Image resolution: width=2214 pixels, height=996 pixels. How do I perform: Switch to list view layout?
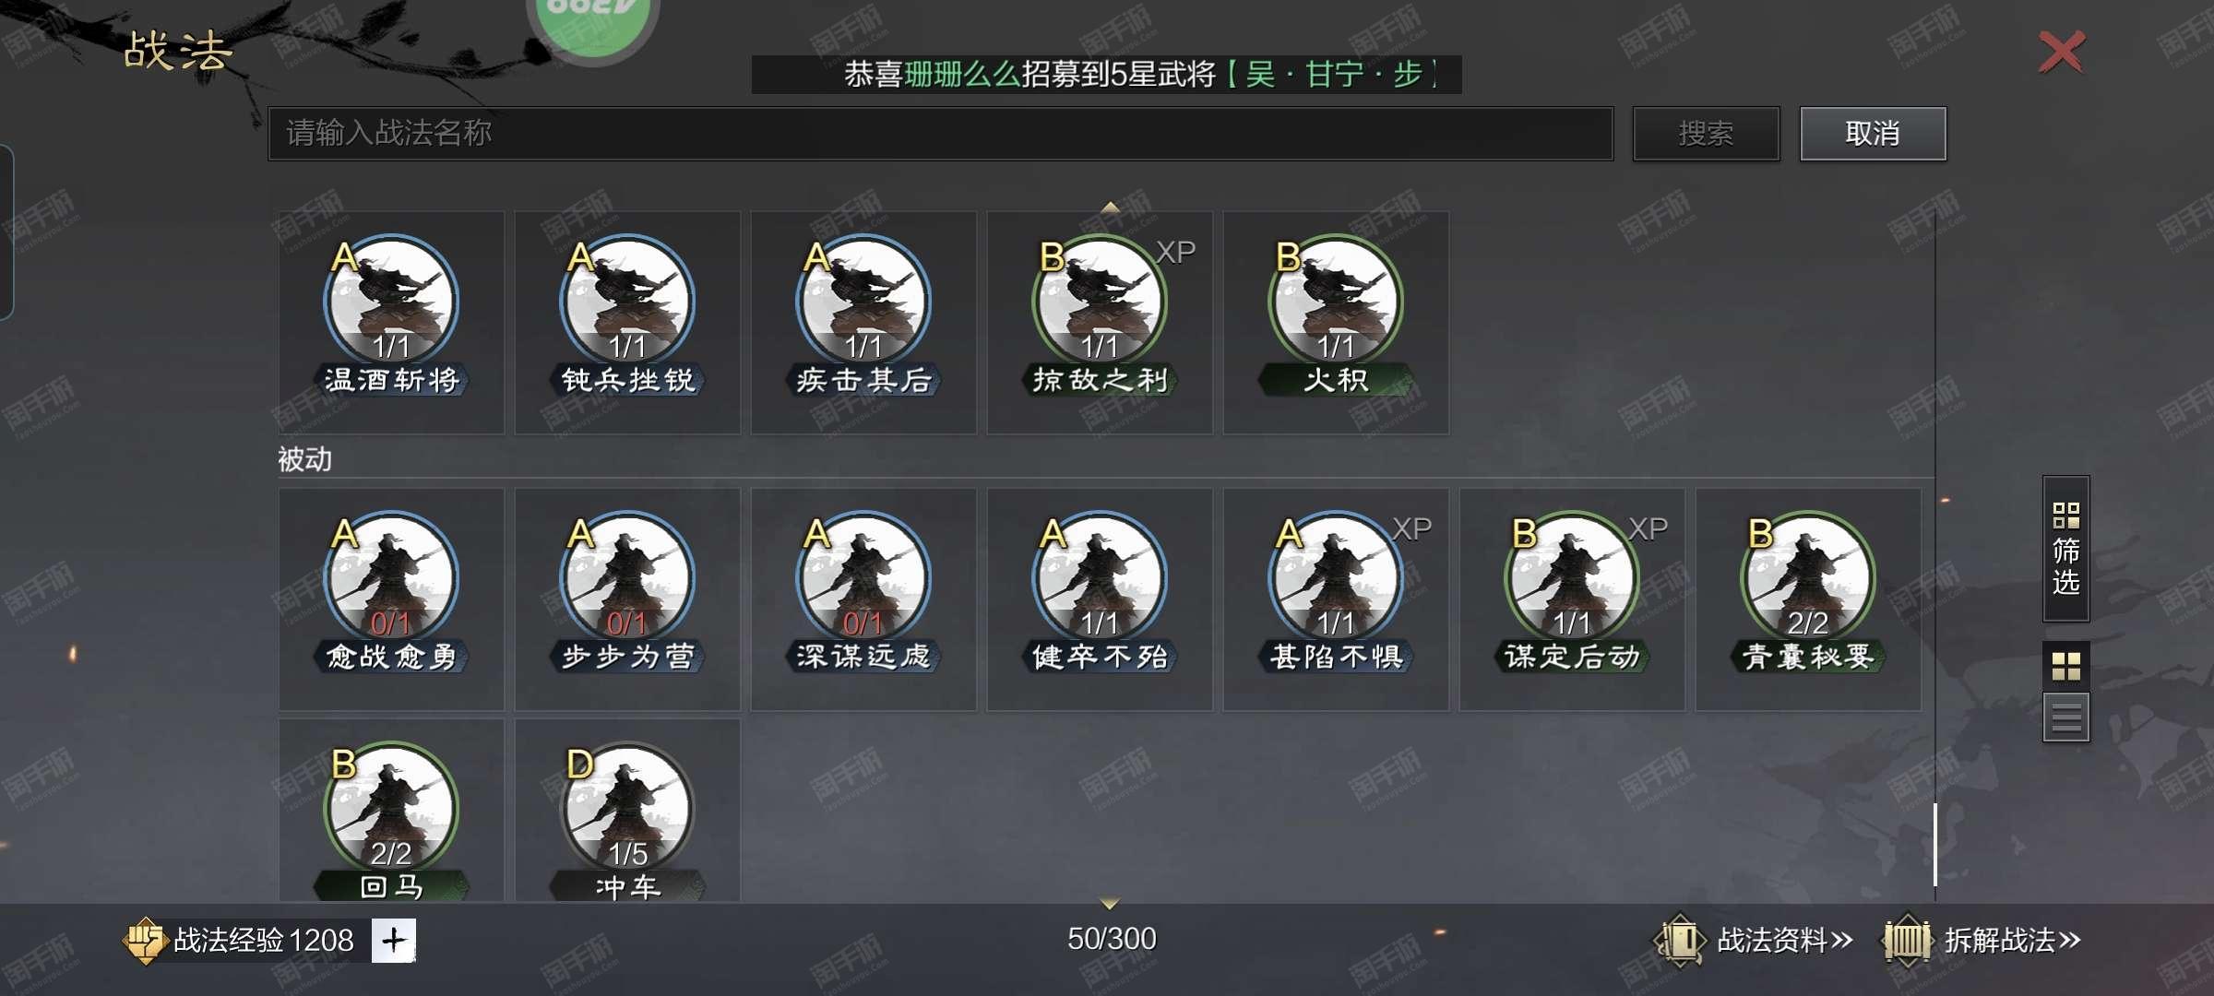2065,717
